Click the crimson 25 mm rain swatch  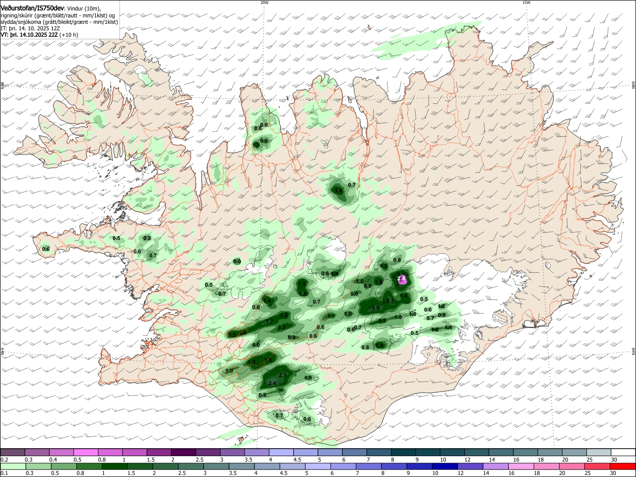coord(597,467)
